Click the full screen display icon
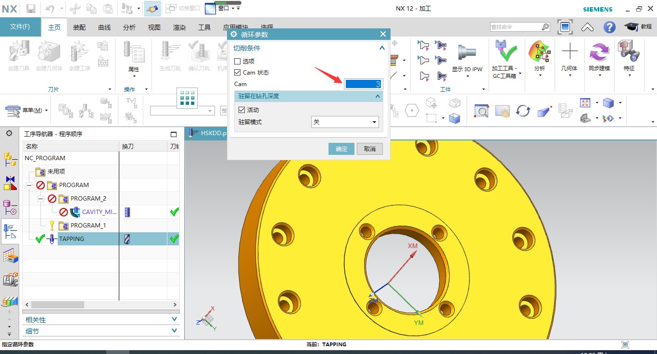Screen dimensions: 657x354 565,27
